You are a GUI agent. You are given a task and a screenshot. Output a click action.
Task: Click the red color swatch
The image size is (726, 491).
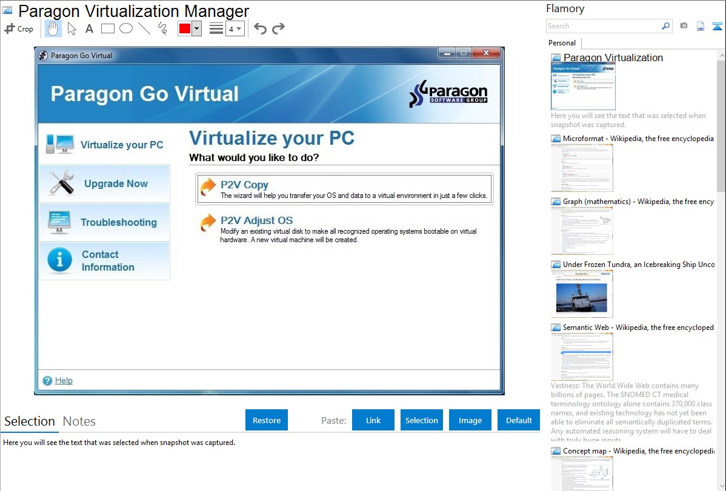[x=184, y=28]
